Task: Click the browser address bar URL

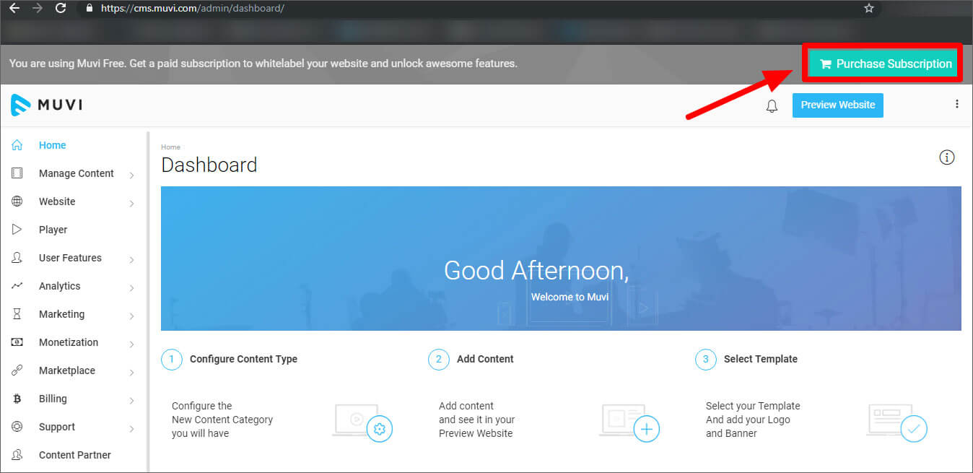Action: tap(192, 9)
